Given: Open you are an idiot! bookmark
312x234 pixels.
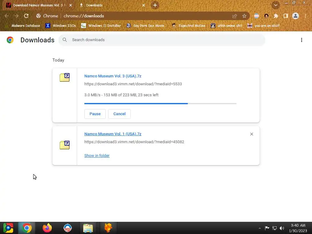Looking at the screenshot, I should 264,26.
